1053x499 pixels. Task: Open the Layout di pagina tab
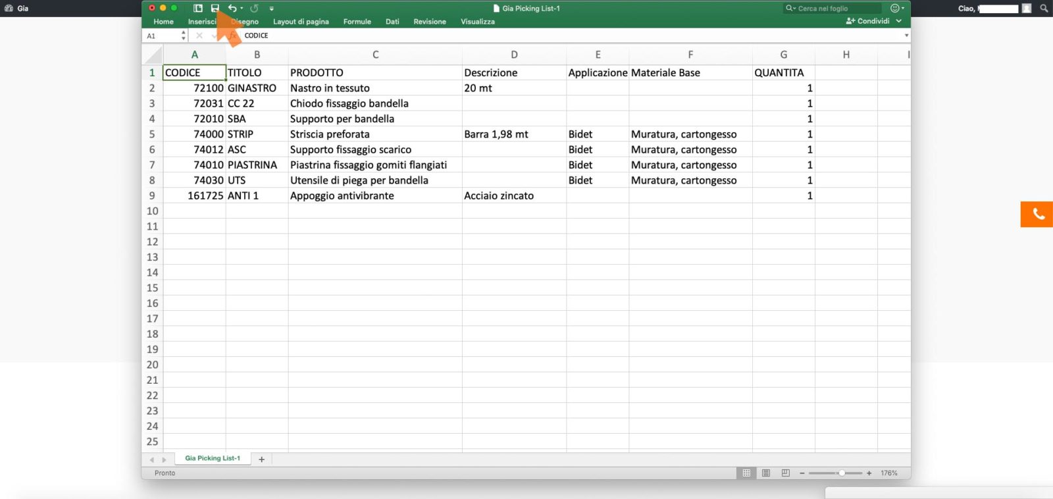click(301, 22)
